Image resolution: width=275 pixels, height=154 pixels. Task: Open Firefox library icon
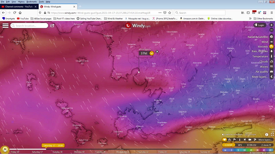point(243,13)
